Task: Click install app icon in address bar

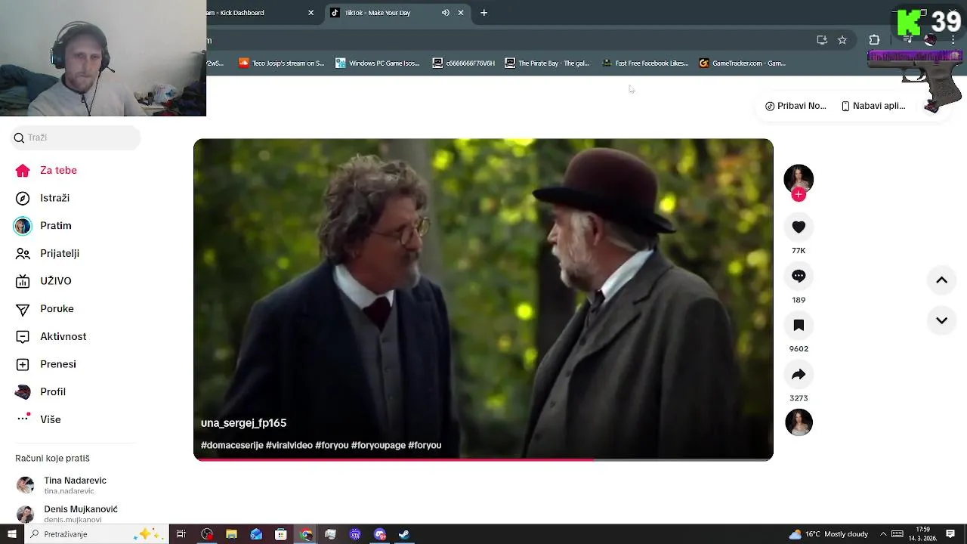Action: click(x=822, y=40)
